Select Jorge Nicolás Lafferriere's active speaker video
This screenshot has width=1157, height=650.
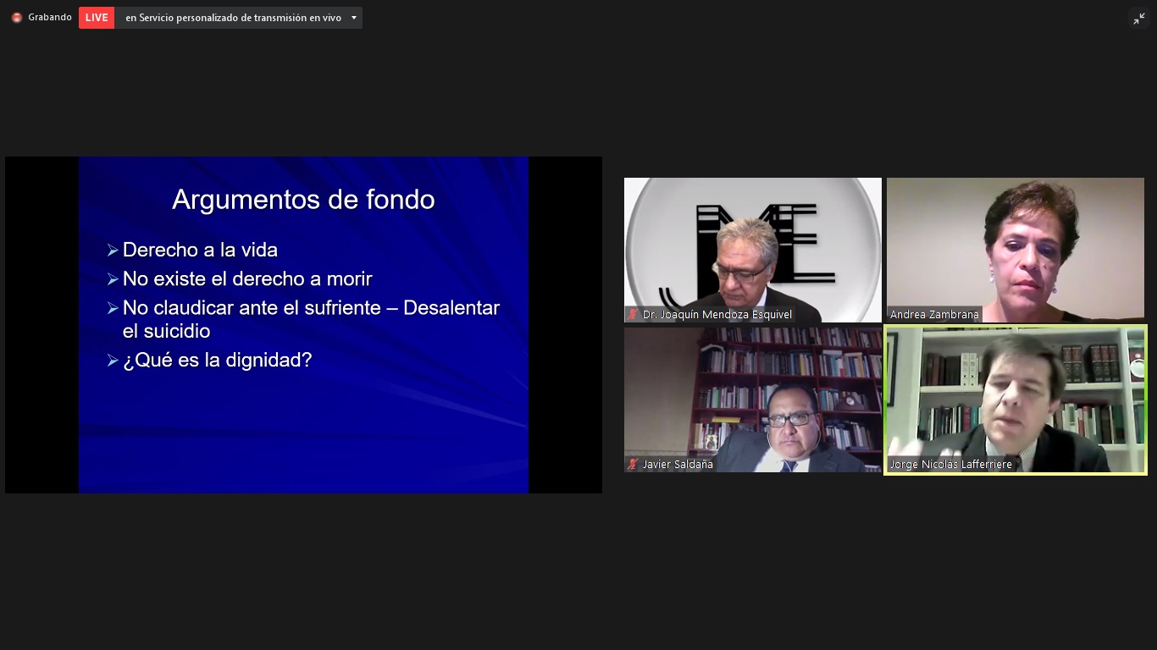pyautogui.click(x=1016, y=399)
